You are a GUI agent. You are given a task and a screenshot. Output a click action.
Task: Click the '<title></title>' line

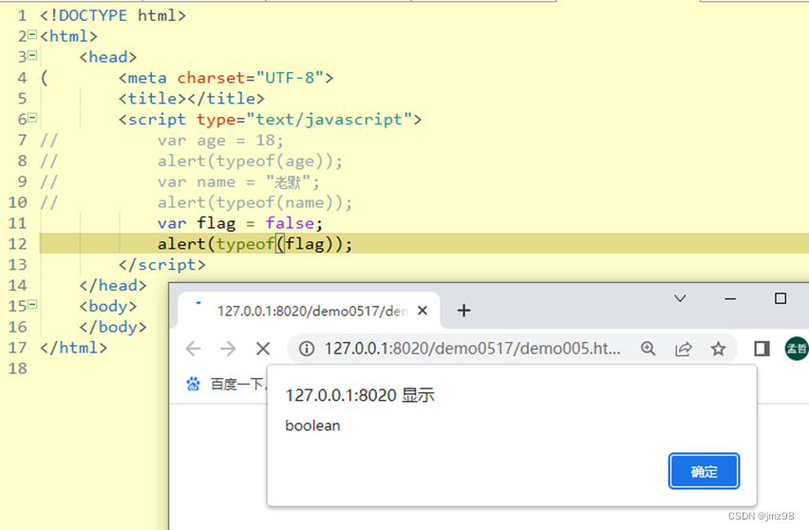click(x=192, y=99)
